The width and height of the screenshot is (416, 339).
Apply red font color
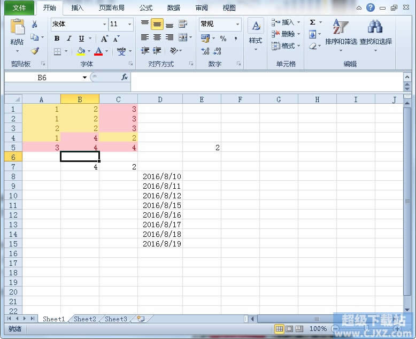pos(98,51)
